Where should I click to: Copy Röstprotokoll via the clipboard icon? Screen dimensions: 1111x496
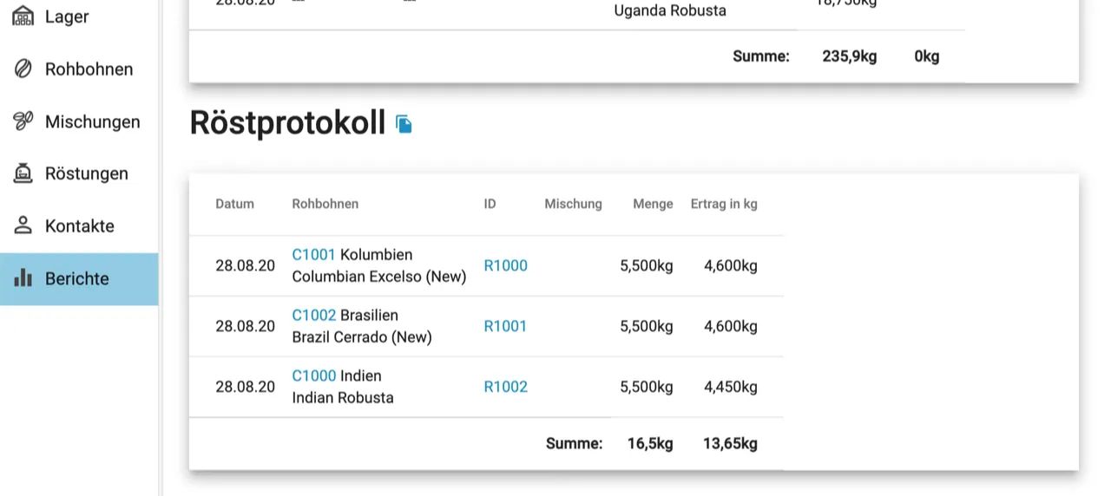pos(404,124)
